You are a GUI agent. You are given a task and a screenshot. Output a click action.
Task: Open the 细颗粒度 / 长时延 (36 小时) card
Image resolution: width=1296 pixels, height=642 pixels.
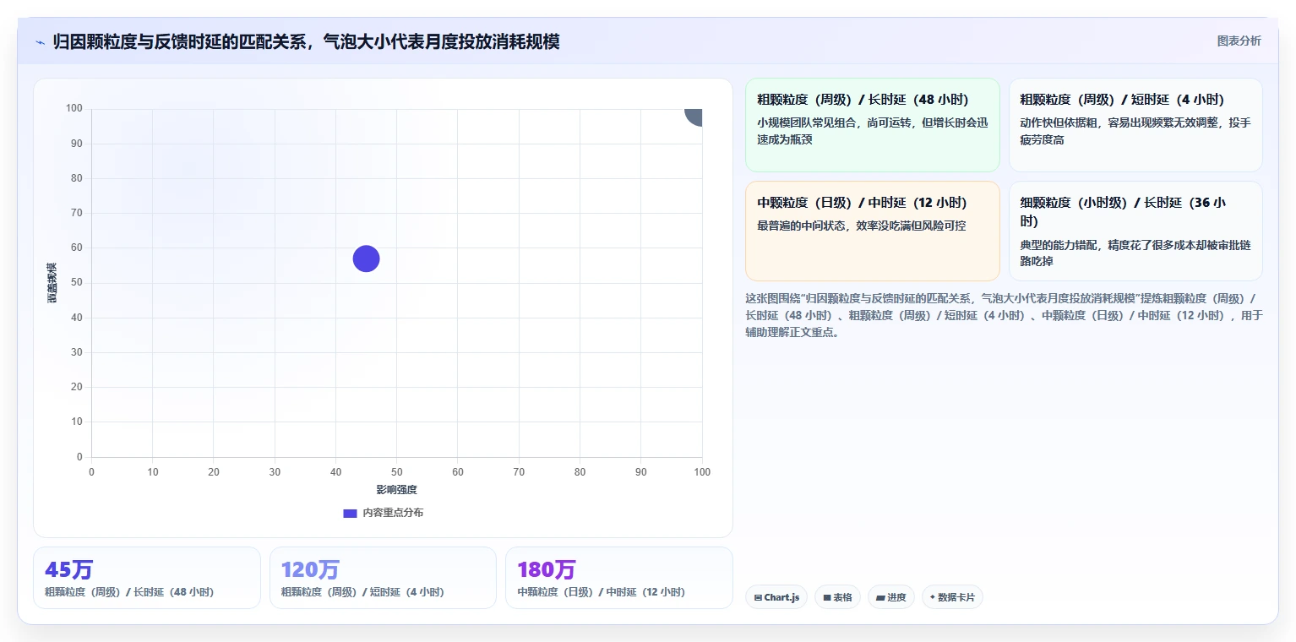click(1135, 231)
